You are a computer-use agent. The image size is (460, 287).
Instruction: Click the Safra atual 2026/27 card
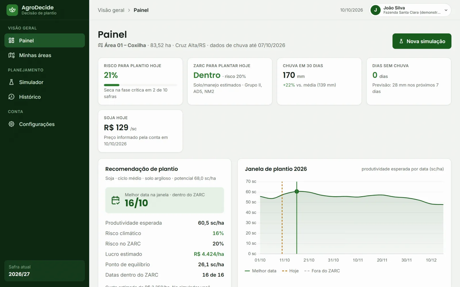pos(45,271)
